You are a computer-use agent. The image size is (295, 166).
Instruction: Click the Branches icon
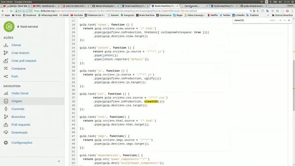6,117
